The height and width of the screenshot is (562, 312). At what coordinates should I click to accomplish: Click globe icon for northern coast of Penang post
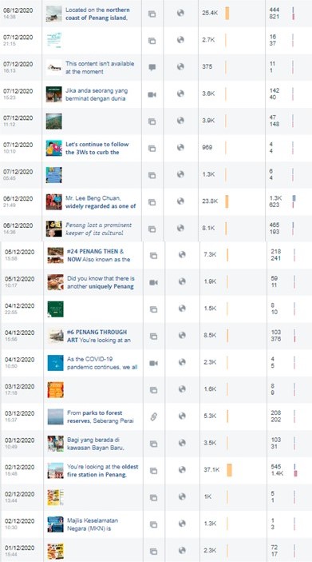pyautogui.click(x=180, y=13)
